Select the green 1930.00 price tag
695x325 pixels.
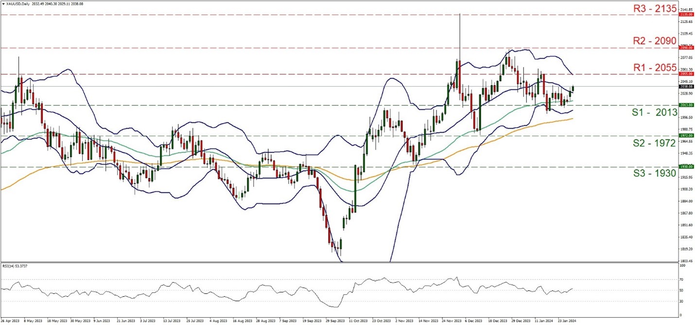coord(685,167)
